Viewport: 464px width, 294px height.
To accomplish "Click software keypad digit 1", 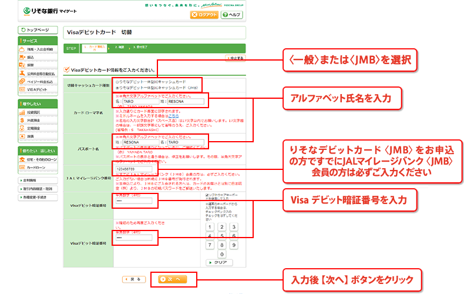I will click(210, 227).
